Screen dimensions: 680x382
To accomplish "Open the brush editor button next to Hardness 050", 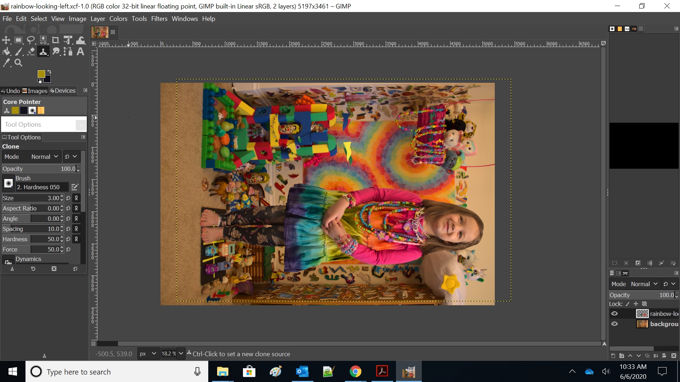I will 75,187.
